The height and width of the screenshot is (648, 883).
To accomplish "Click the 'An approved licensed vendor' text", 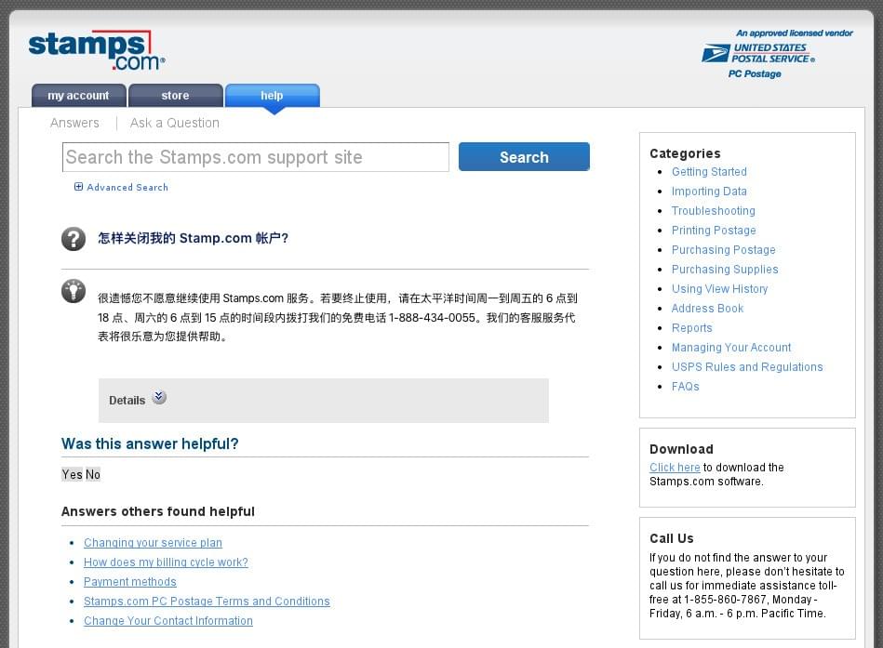I will [x=794, y=33].
